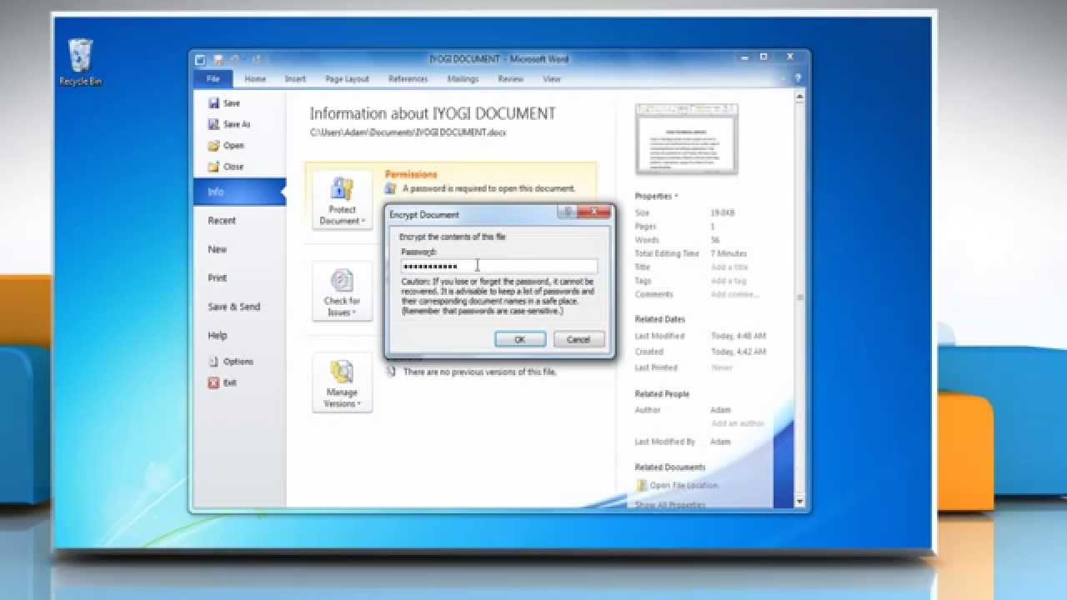This screenshot has height=600, width=1067.
Task: Select Info in the backstage menu
Action: [239, 192]
